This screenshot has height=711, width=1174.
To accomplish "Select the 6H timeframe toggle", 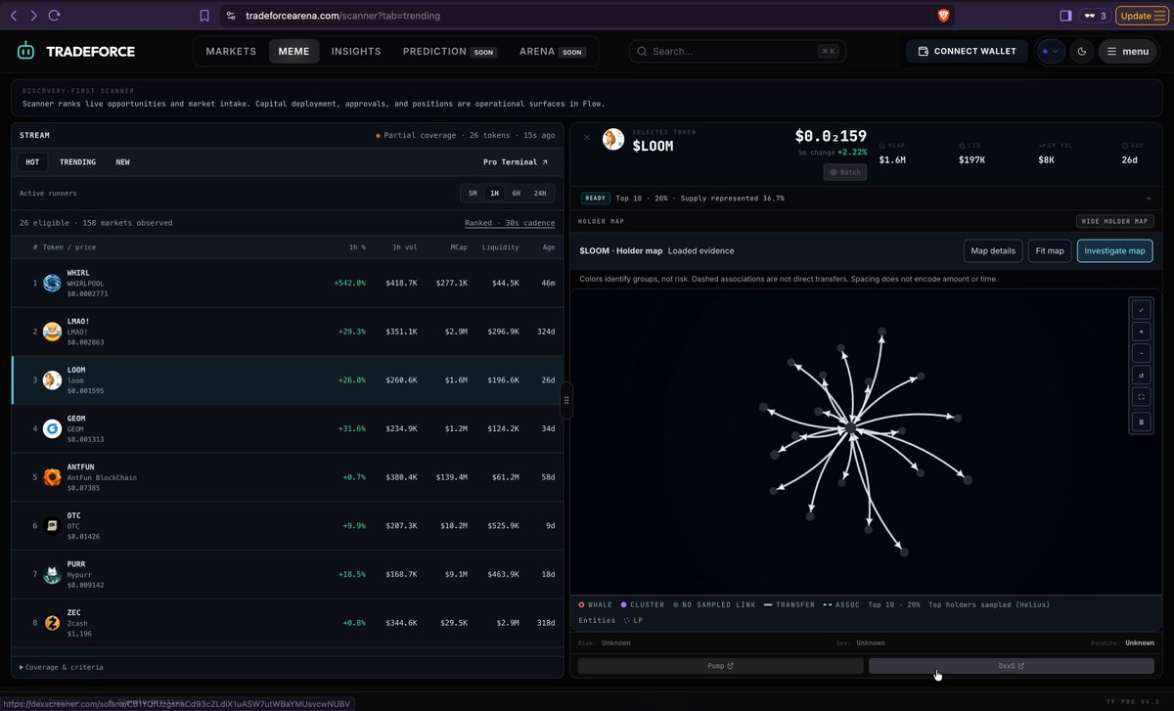I will (x=517, y=194).
